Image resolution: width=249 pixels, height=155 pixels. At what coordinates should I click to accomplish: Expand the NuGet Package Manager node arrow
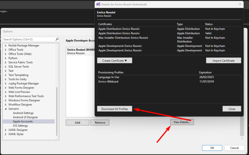(6, 45)
